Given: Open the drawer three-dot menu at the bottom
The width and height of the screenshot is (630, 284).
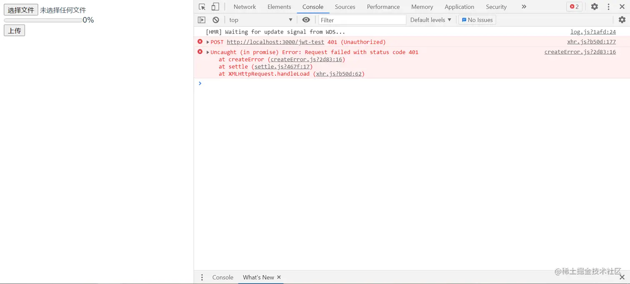Looking at the screenshot, I should (202, 277).
